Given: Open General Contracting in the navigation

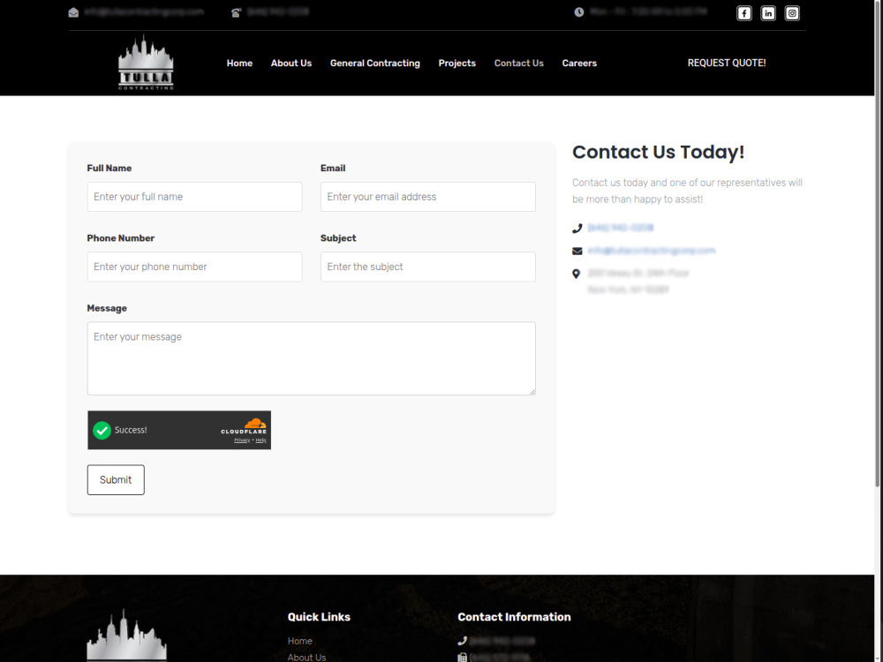Looking at the screenshot, I should (375, 63).
